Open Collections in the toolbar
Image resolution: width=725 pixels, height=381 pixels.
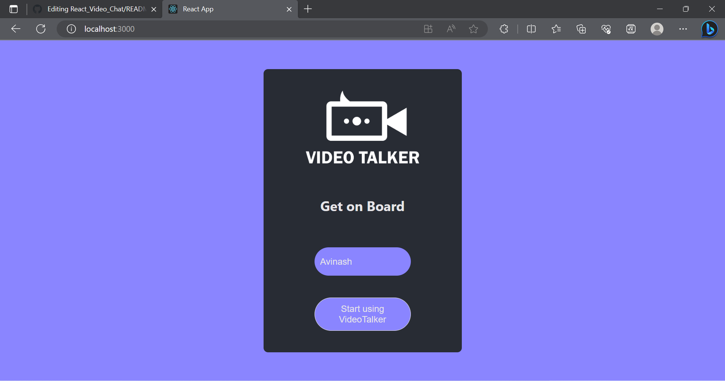(x=581, y=29)
